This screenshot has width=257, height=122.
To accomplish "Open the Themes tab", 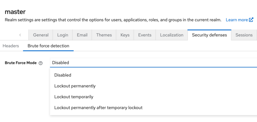I will point(104,35).
